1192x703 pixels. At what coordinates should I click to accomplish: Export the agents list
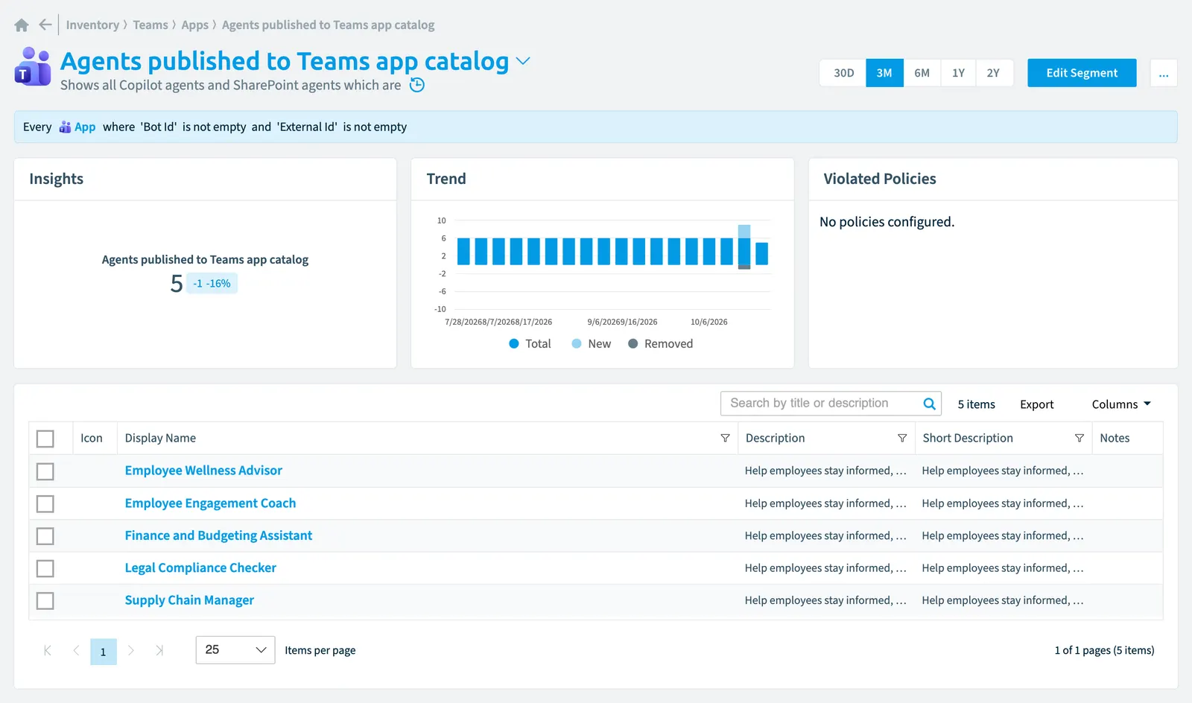pyautogui.click(x=1037, y=404)
